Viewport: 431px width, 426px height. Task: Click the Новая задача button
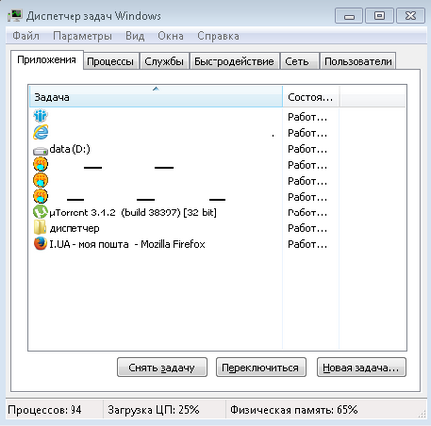(x=361, y=367)
